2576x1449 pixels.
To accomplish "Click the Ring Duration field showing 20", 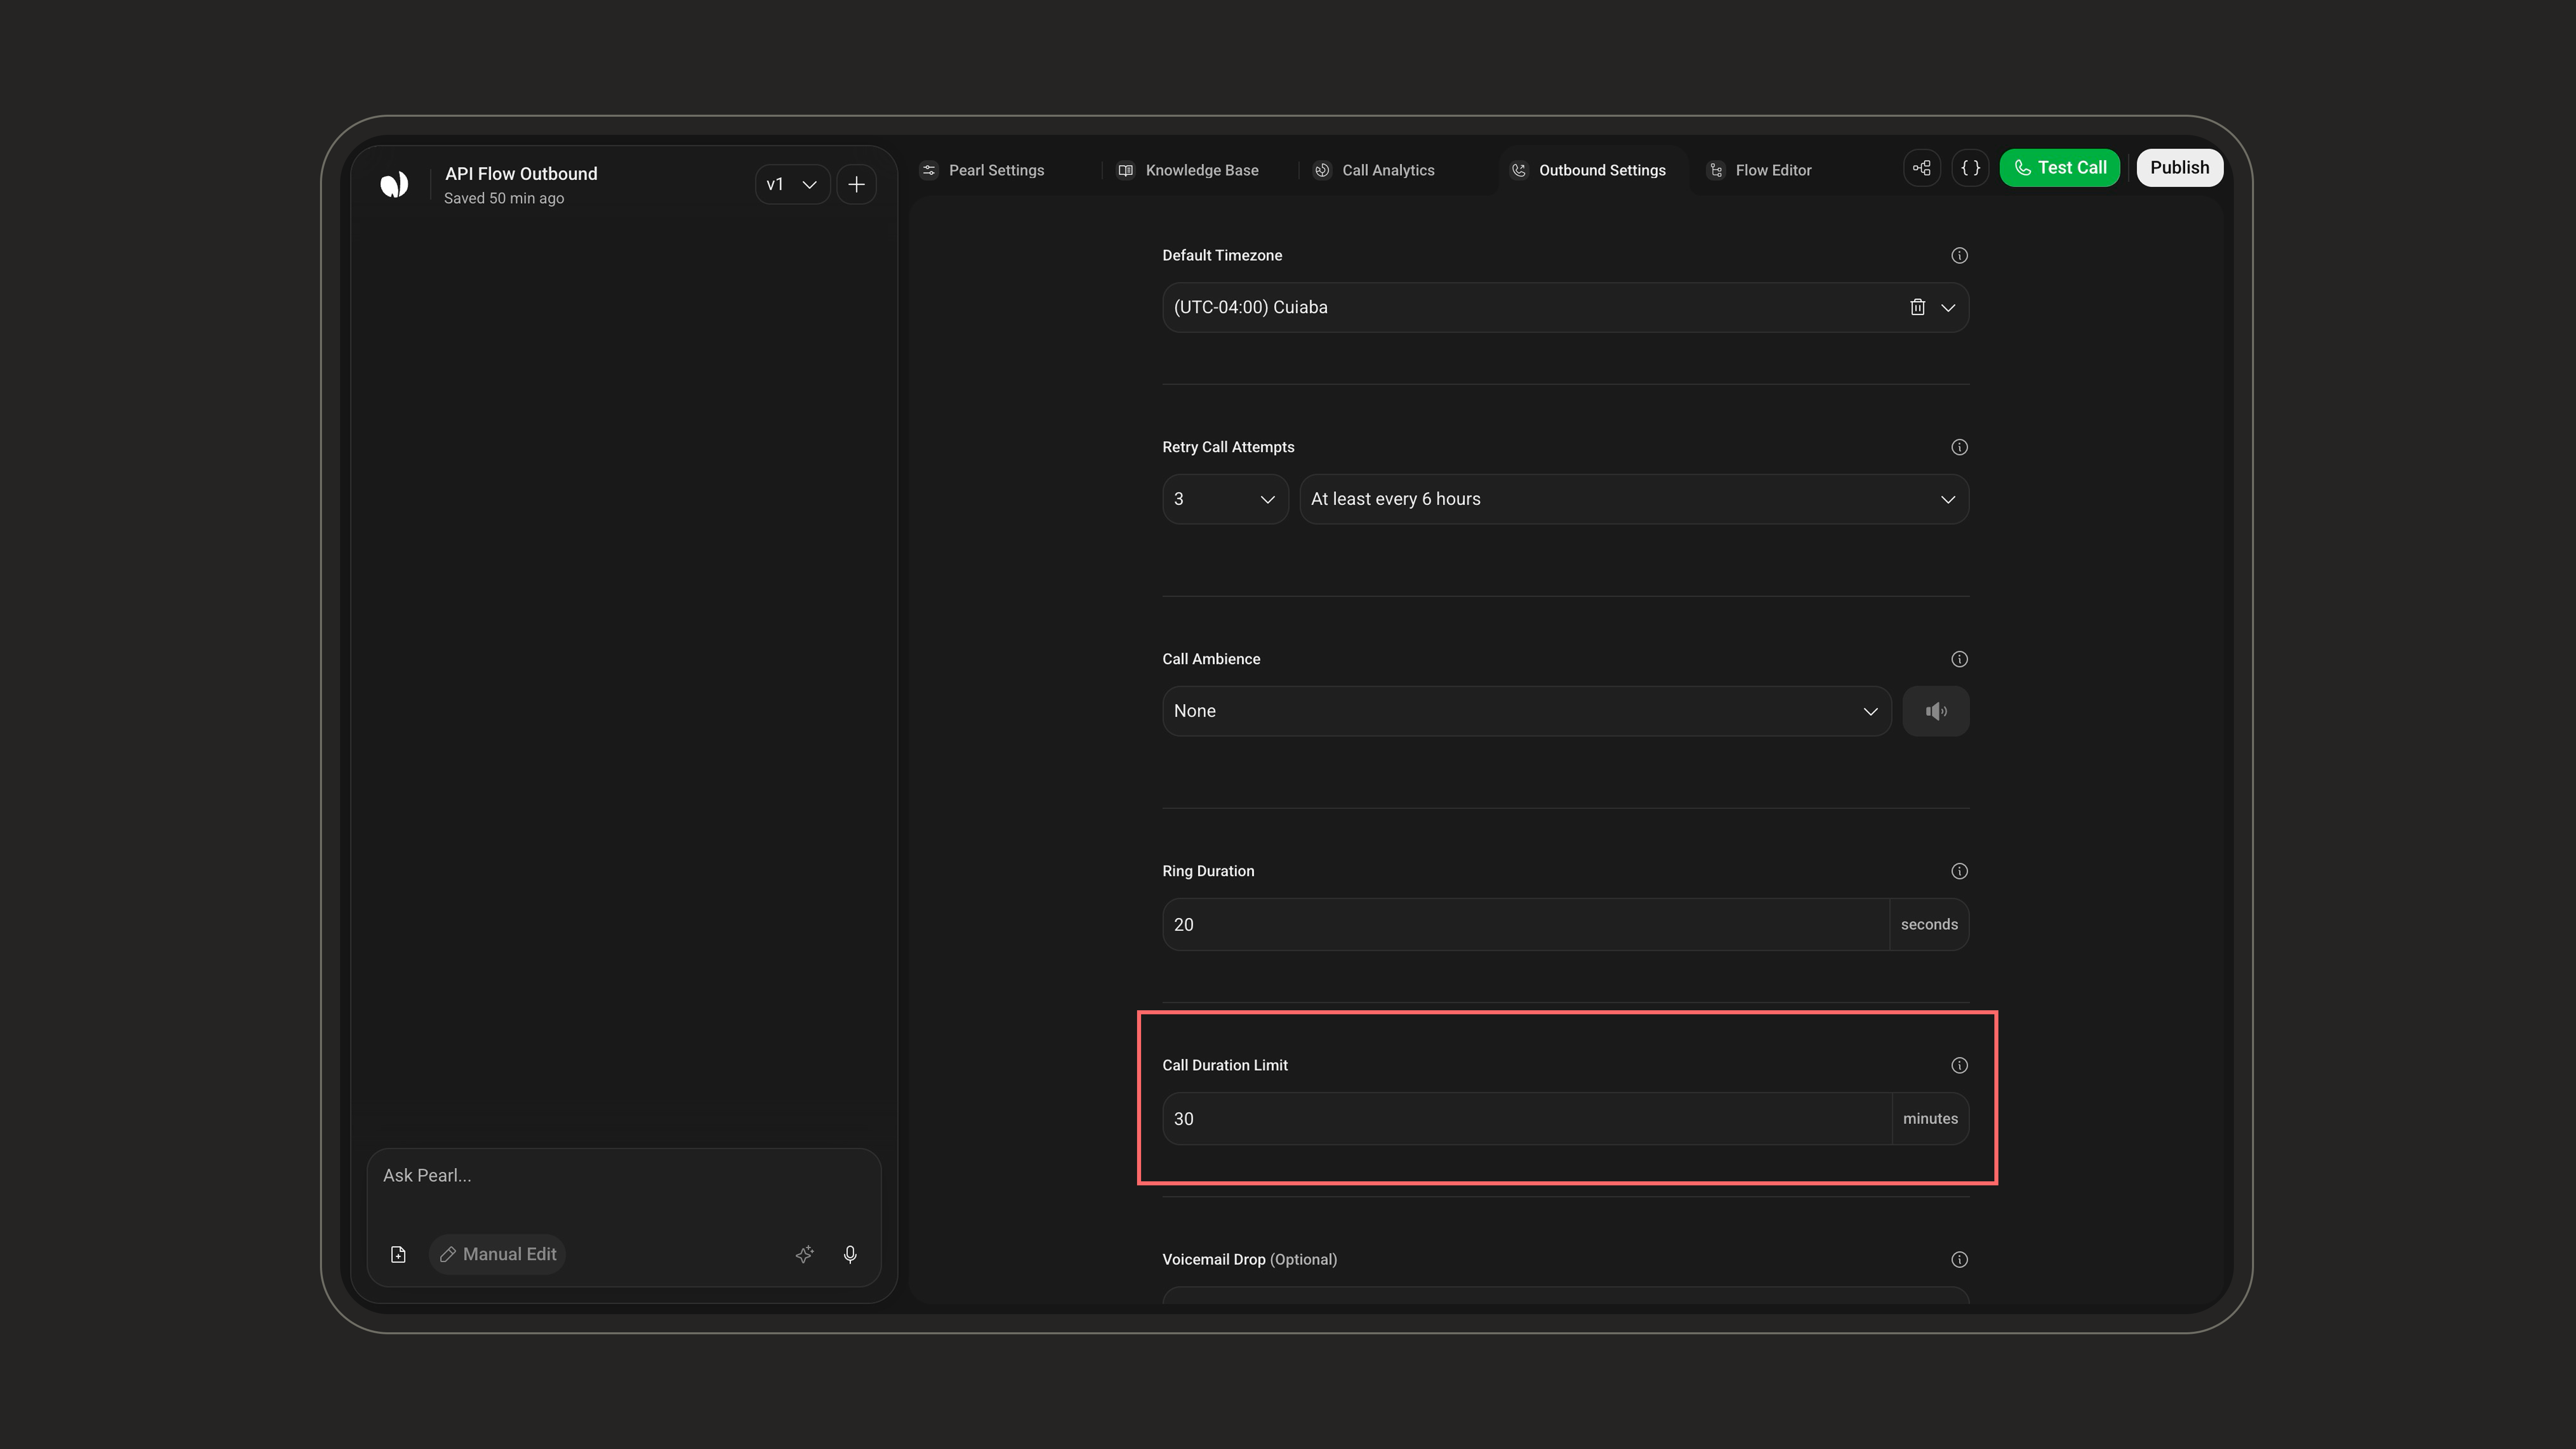I will (1525, 924).
